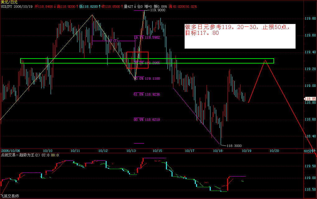
Task: Click the 2006/10/06 date axis label
Action: [11, 151]
